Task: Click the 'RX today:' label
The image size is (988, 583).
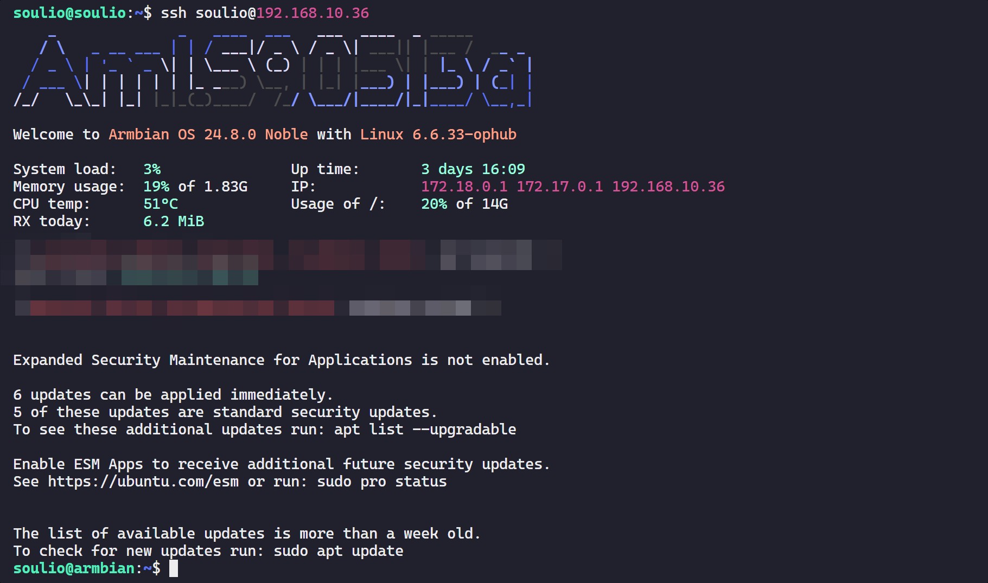Action: coord(52,221)
